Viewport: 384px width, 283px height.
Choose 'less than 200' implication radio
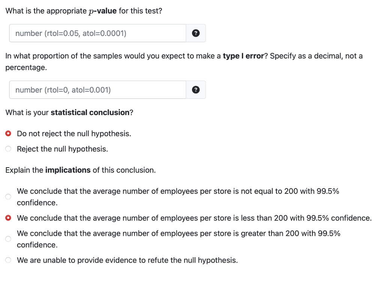point(8,218)
